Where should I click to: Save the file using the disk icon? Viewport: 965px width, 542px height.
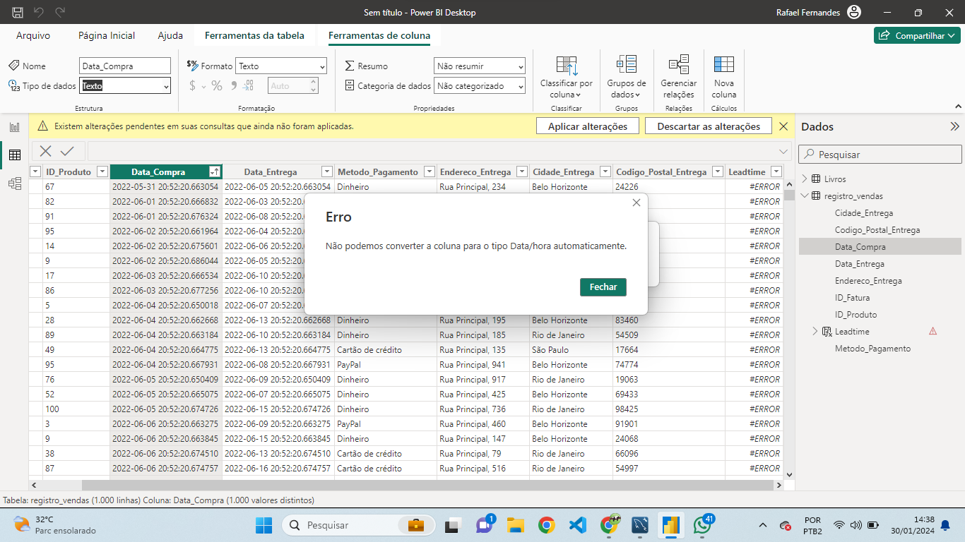point(18,13)
